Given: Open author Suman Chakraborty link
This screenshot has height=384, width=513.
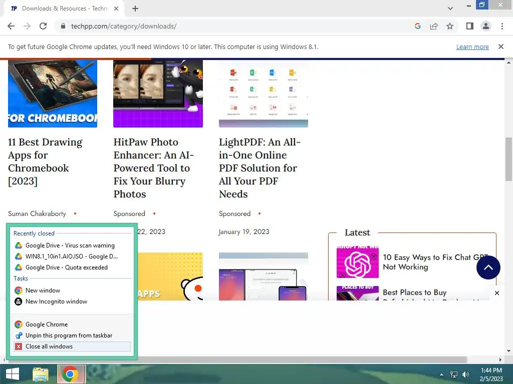Looking at the screenshot, I should [37, 213].
